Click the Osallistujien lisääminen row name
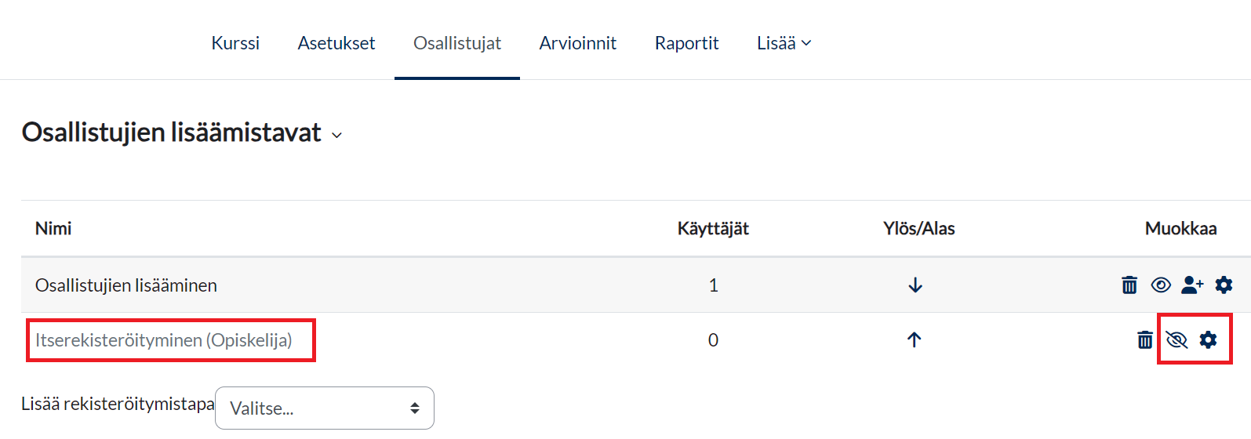The image size is (1251, 439). [126, 285]
